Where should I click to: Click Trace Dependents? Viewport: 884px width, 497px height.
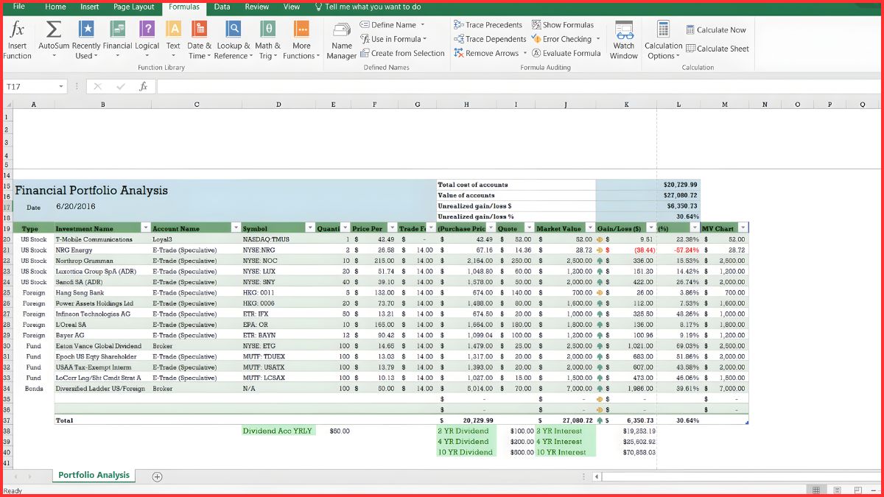tap(488, 38)
